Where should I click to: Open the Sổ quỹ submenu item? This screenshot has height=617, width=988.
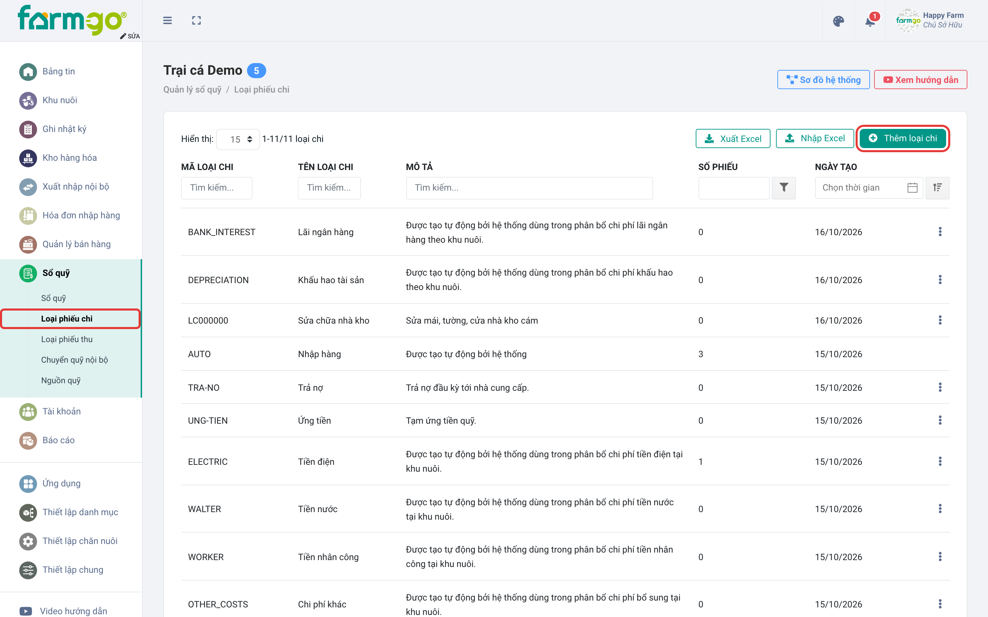[x=54, y=298]
